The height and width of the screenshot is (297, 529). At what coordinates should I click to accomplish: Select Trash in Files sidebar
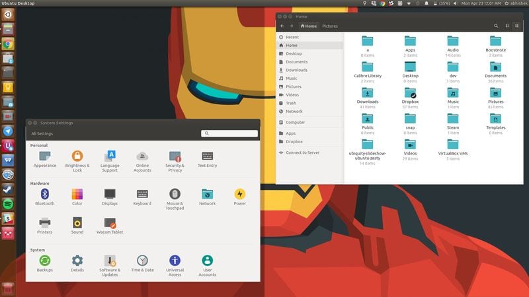[309, 103]
